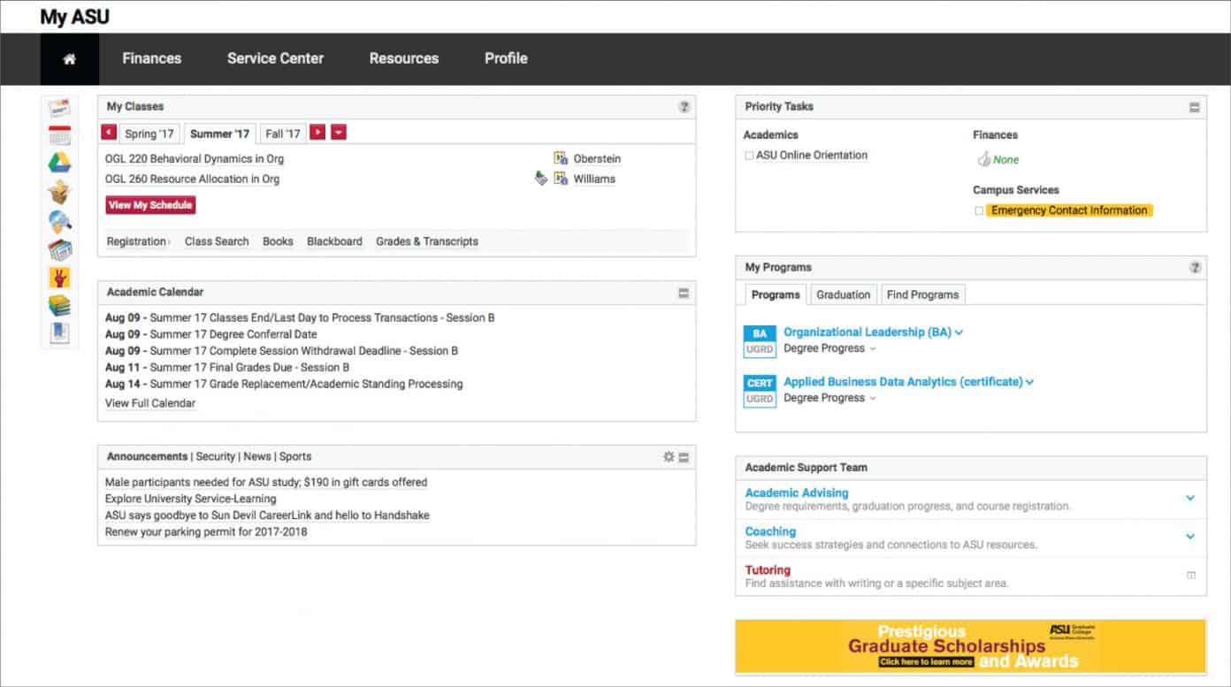This screenshot has width=1231, height=687.
Task: Open the red dropdown arrow after Fall '17
Action: 339,134
